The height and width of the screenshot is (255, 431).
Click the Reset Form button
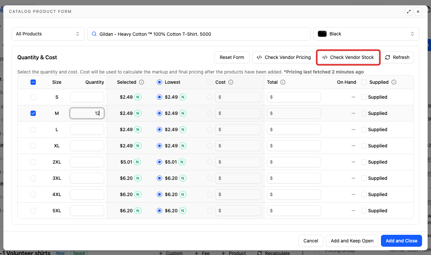232,57
